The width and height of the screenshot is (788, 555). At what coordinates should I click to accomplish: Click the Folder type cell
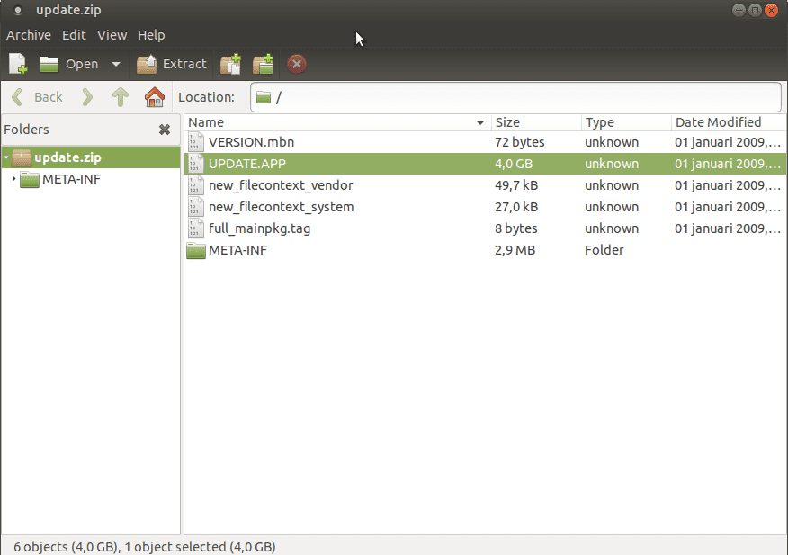tap(604, 250)
